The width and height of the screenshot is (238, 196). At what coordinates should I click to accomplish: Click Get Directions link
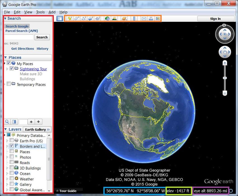[23, 49]
